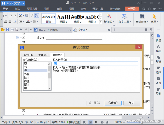Apply 标题 1 style
This screenshot has height=125, width=164.
pos(63,19)
